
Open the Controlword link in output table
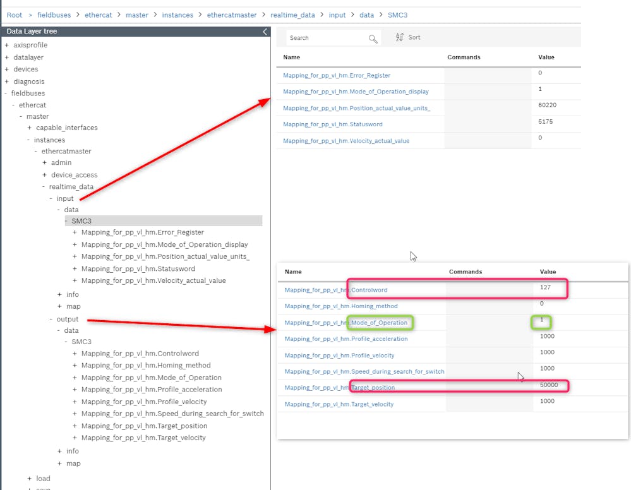[x=335, y=290]
